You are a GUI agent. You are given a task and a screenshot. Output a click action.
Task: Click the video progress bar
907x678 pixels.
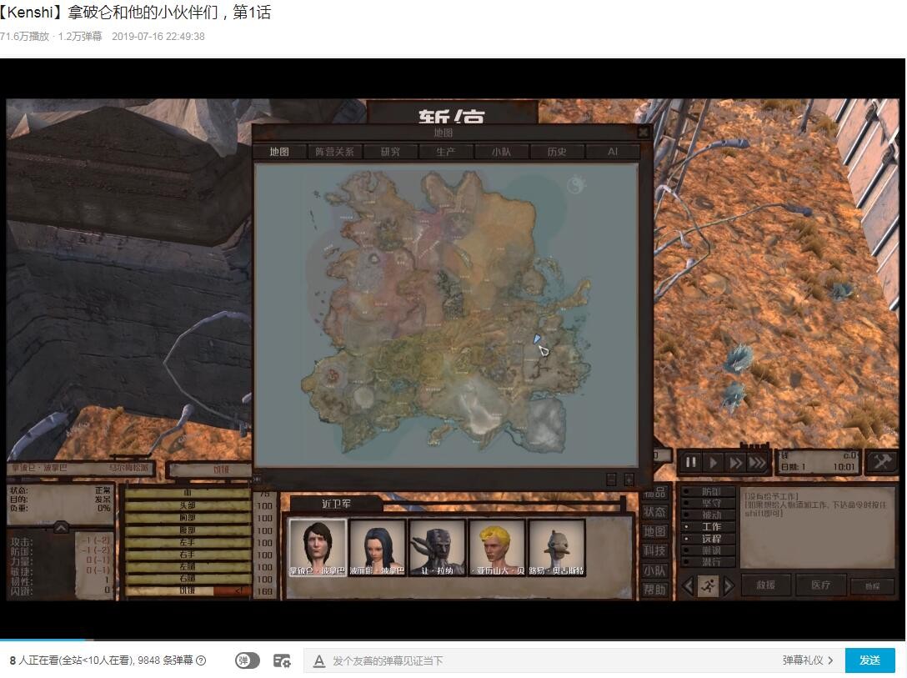point(453,640)
